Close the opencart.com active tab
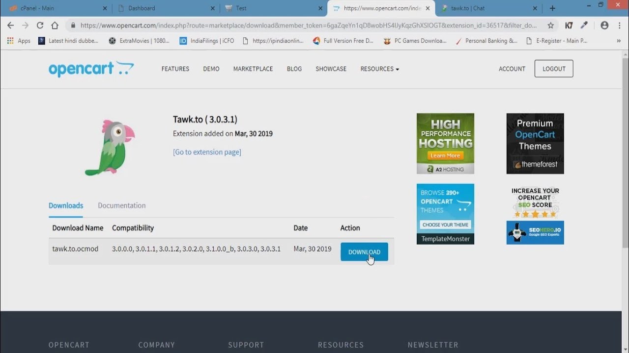This screenshot has width=629, height=353. 428,8
